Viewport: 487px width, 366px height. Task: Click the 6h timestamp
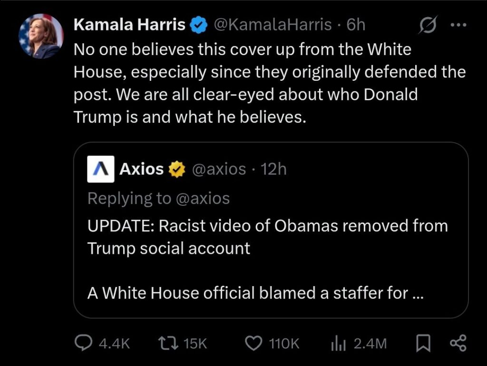click(x=356, y=25)
